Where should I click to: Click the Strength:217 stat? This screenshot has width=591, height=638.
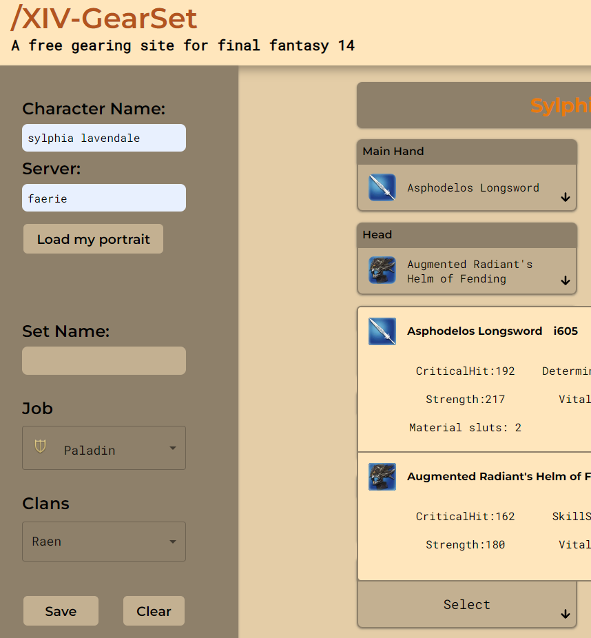(466, 400)
